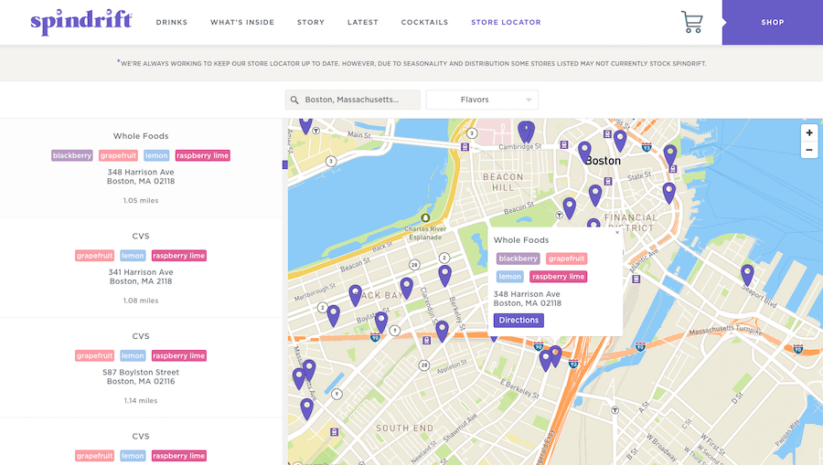Go to the Cocktails page

[x=424, y=22]
